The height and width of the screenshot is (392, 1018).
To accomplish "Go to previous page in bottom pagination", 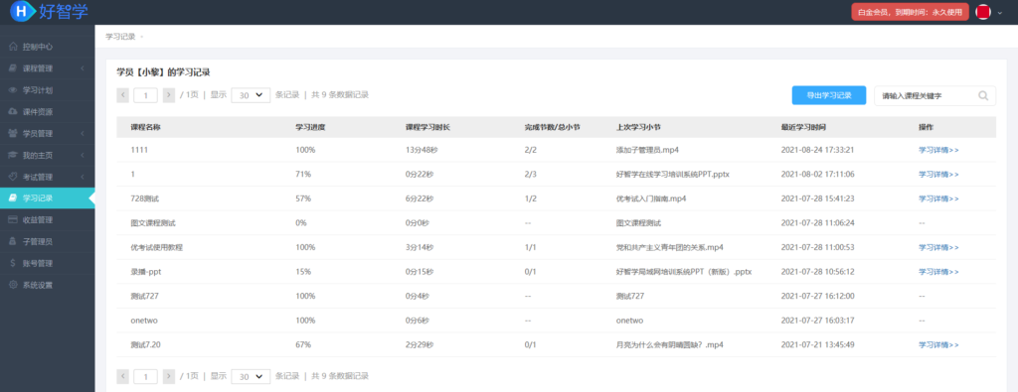I will [x=122, y=376].
